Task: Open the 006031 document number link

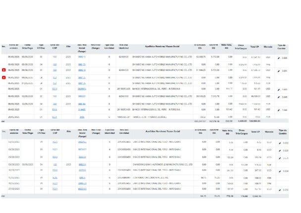Action: click(82, 97)
